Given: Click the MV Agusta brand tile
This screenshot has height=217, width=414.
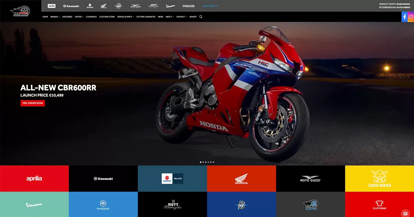Looking at the screenshot, I should click(241, 205).
